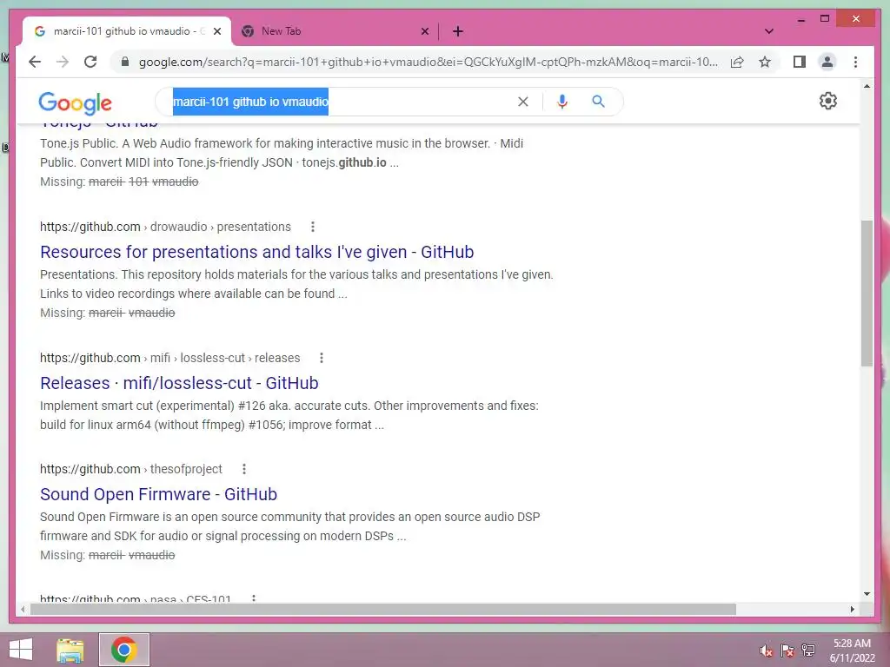Image resolution: width=890 pixels, height=667 pixels.
Task: Click the forward navigation arrow
Action: 63,62
